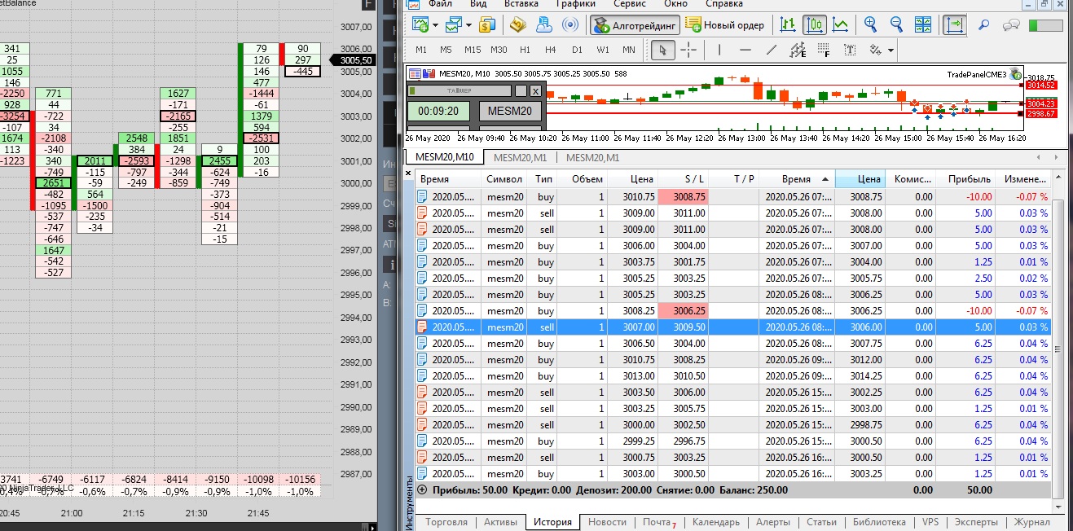The width and height of the screenshot is (1073, 531).
Task: Toggle the Алготрейдинг button
Action: point(635,24)
